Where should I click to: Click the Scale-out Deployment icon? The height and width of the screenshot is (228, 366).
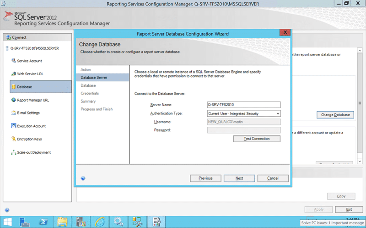(x=14, y=152)
